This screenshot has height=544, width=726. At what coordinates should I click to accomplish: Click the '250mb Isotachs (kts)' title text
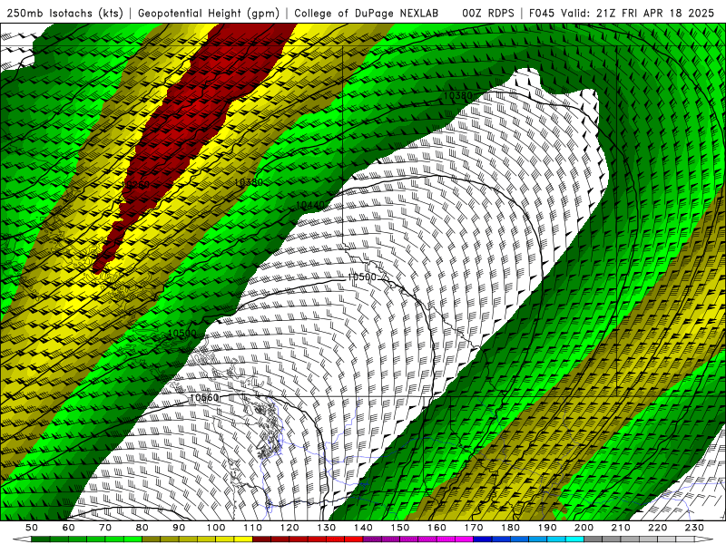pos(64,14)
